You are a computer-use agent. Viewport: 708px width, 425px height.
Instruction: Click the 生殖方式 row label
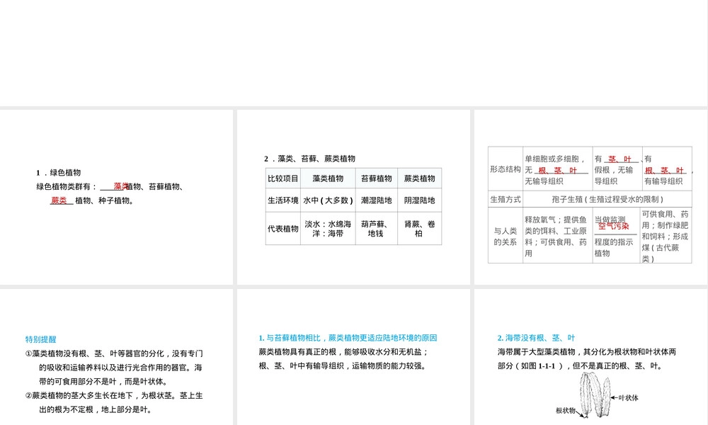(506, 199)
